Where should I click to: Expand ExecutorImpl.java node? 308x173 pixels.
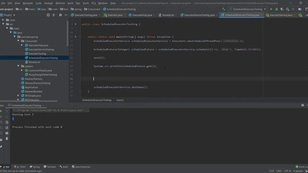tap(22, 45)
